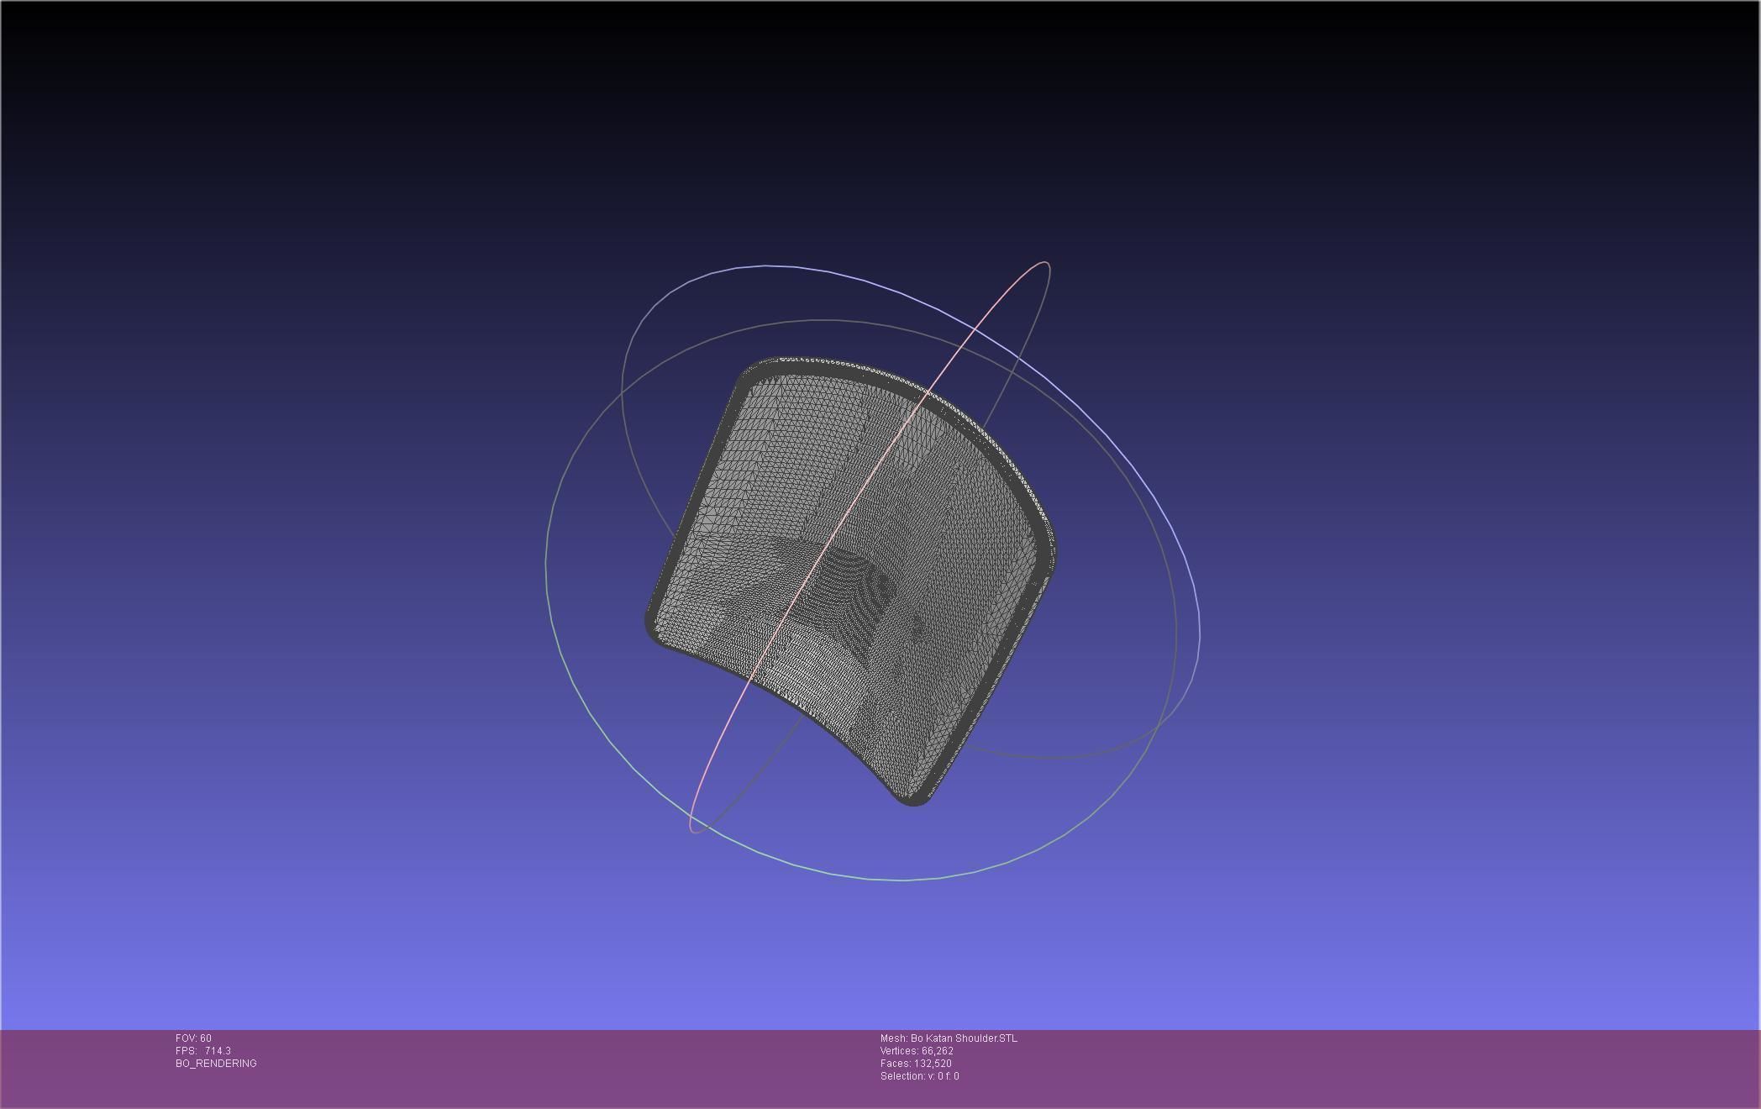1761x1109 pixels.
Task: Click the Vertices: 66,262 text
Action: pos(917,1051)
